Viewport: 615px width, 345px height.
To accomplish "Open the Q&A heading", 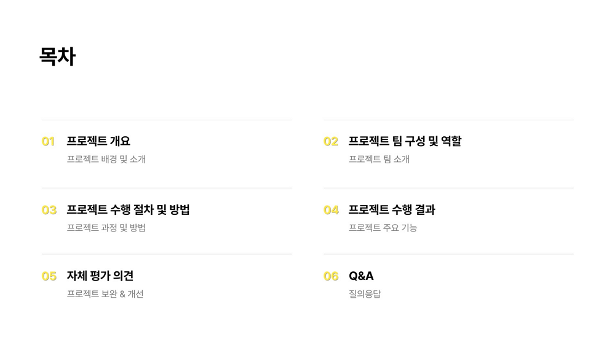I will coord(361,276).
